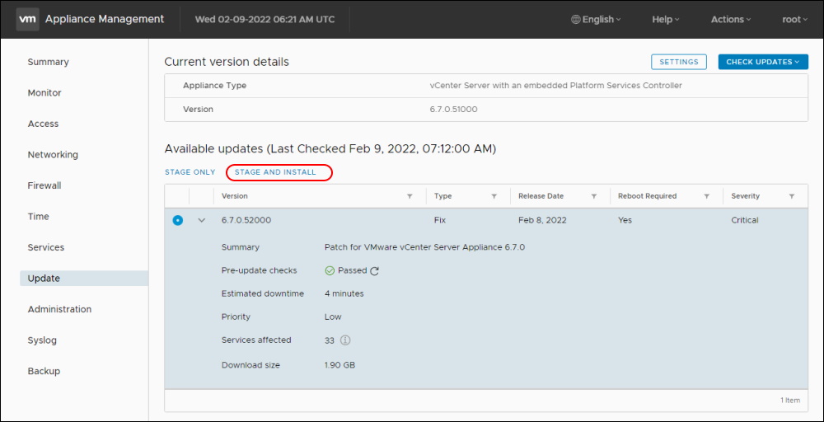The height and width of the screenshot is (422, 824).
Task: Sort by the Release Date column header
Action: click(x=541, y=196)
